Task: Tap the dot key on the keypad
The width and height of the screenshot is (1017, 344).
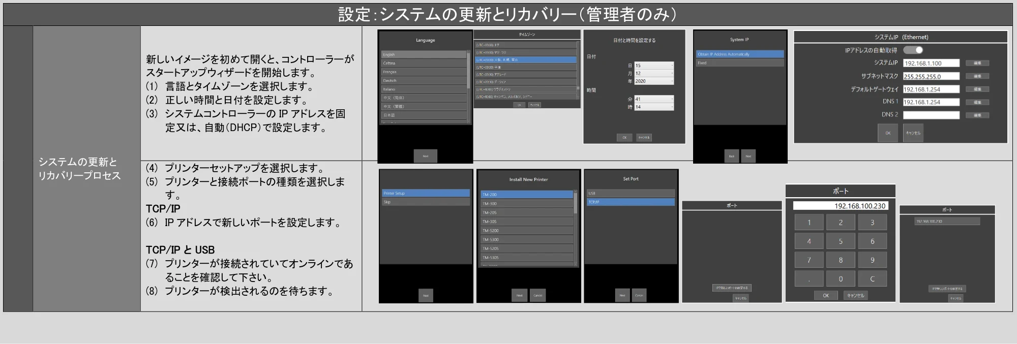Action: pos(809,278)
